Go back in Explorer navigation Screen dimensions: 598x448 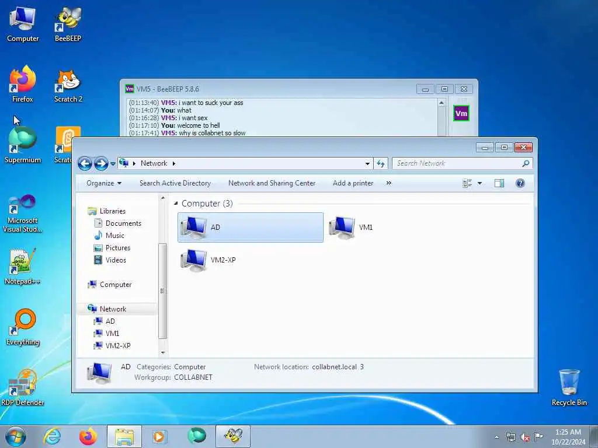(85, 163)
